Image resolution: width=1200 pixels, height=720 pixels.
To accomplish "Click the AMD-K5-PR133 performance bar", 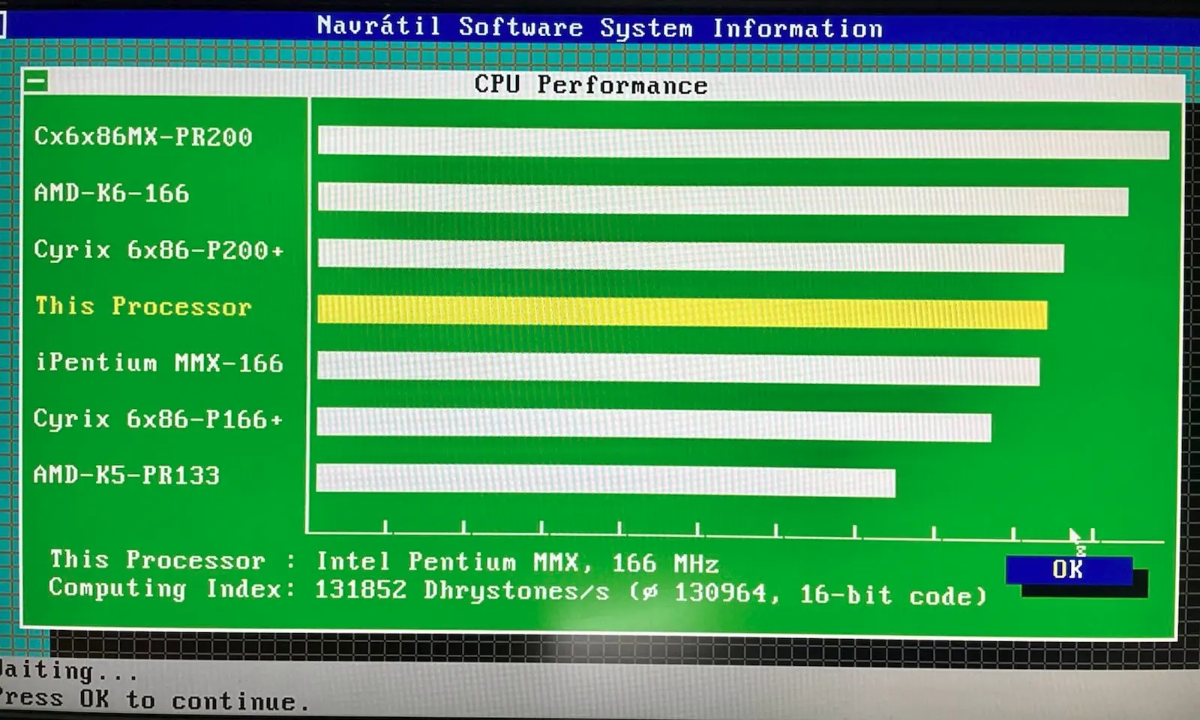I will point(606,480).
